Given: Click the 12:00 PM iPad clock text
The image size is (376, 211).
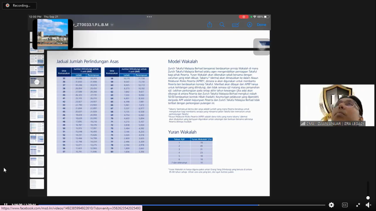Looking at the screenshot, I should pyautogui.click(x=35, y=17).
